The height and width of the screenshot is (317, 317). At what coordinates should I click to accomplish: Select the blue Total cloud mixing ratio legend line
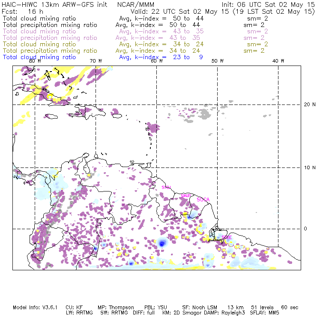(103, 57)
